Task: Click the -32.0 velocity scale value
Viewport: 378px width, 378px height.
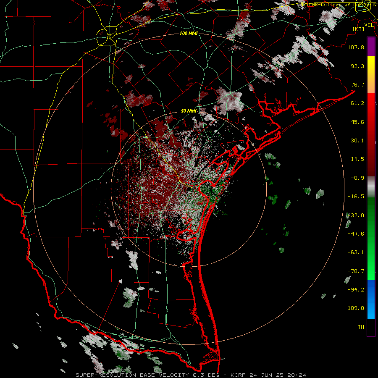Action: pos(356,215)
